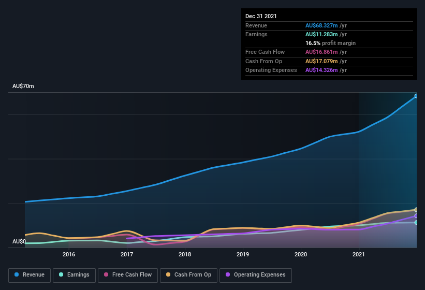Click the Revenue label in tooltip

coord(256,25)
